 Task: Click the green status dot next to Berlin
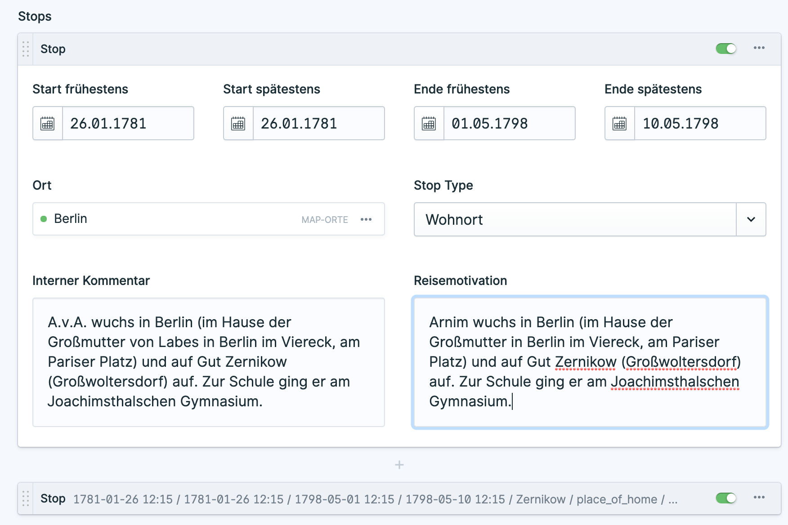coord(43,219)
